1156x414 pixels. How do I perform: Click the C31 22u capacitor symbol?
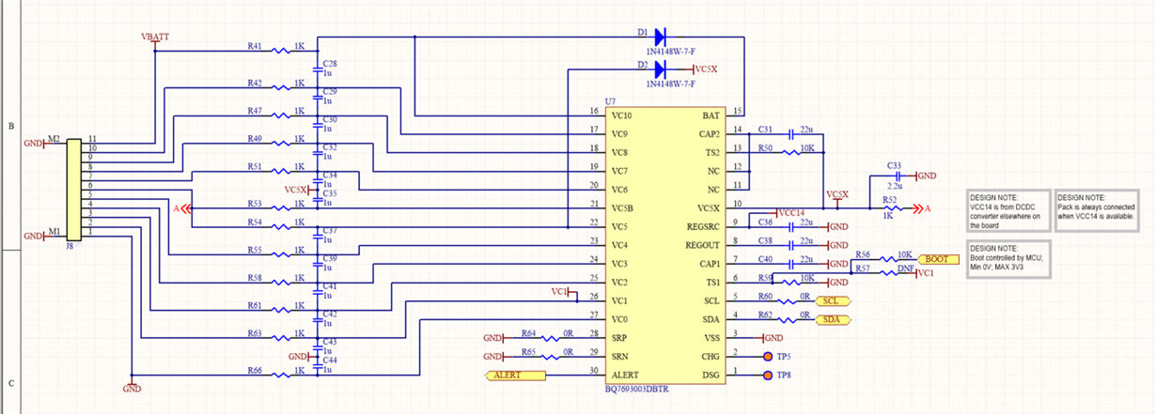pyautogui.click(x=789, y=134)
